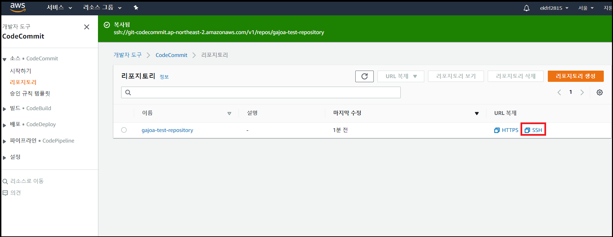This screenshot has width=613, height=237.
Task: Open the notifications bell
Action: (x=526, y=8)
